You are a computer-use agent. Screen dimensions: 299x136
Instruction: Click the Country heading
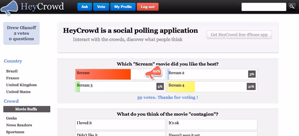point(13,61)
